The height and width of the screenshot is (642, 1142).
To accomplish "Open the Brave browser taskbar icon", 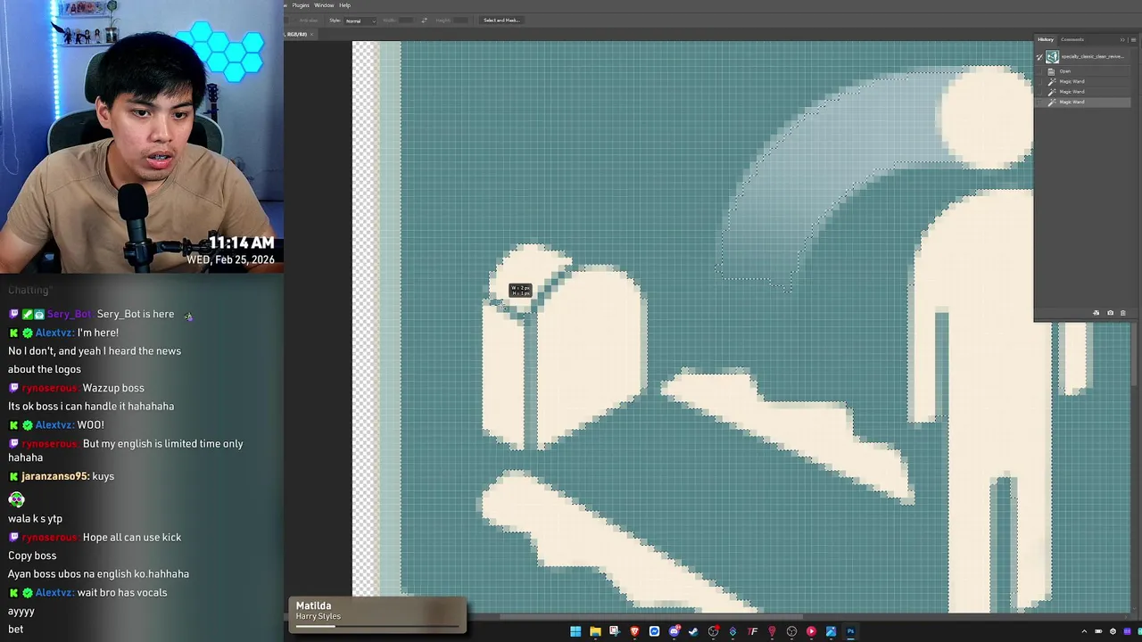I will 634,631.
